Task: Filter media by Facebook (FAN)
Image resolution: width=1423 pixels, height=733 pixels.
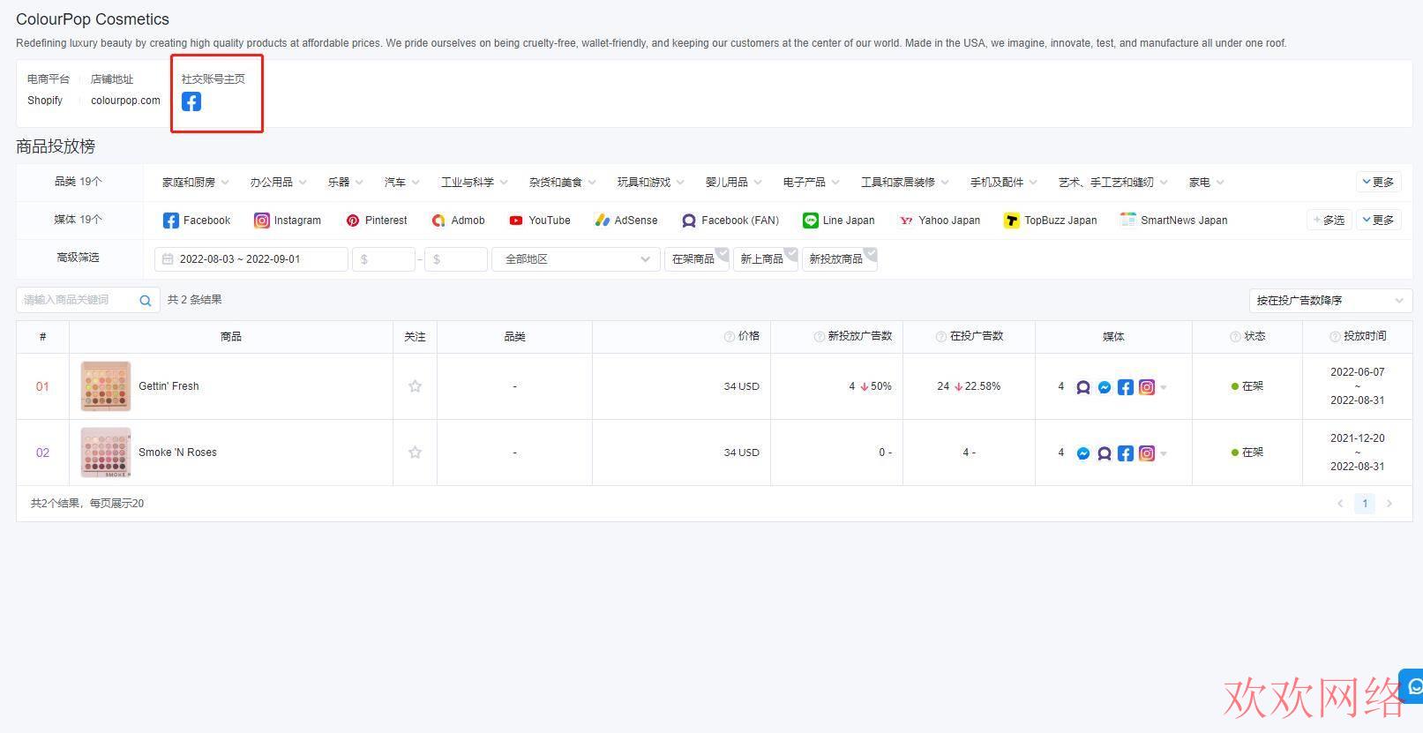Action: (x=730, y=221)
